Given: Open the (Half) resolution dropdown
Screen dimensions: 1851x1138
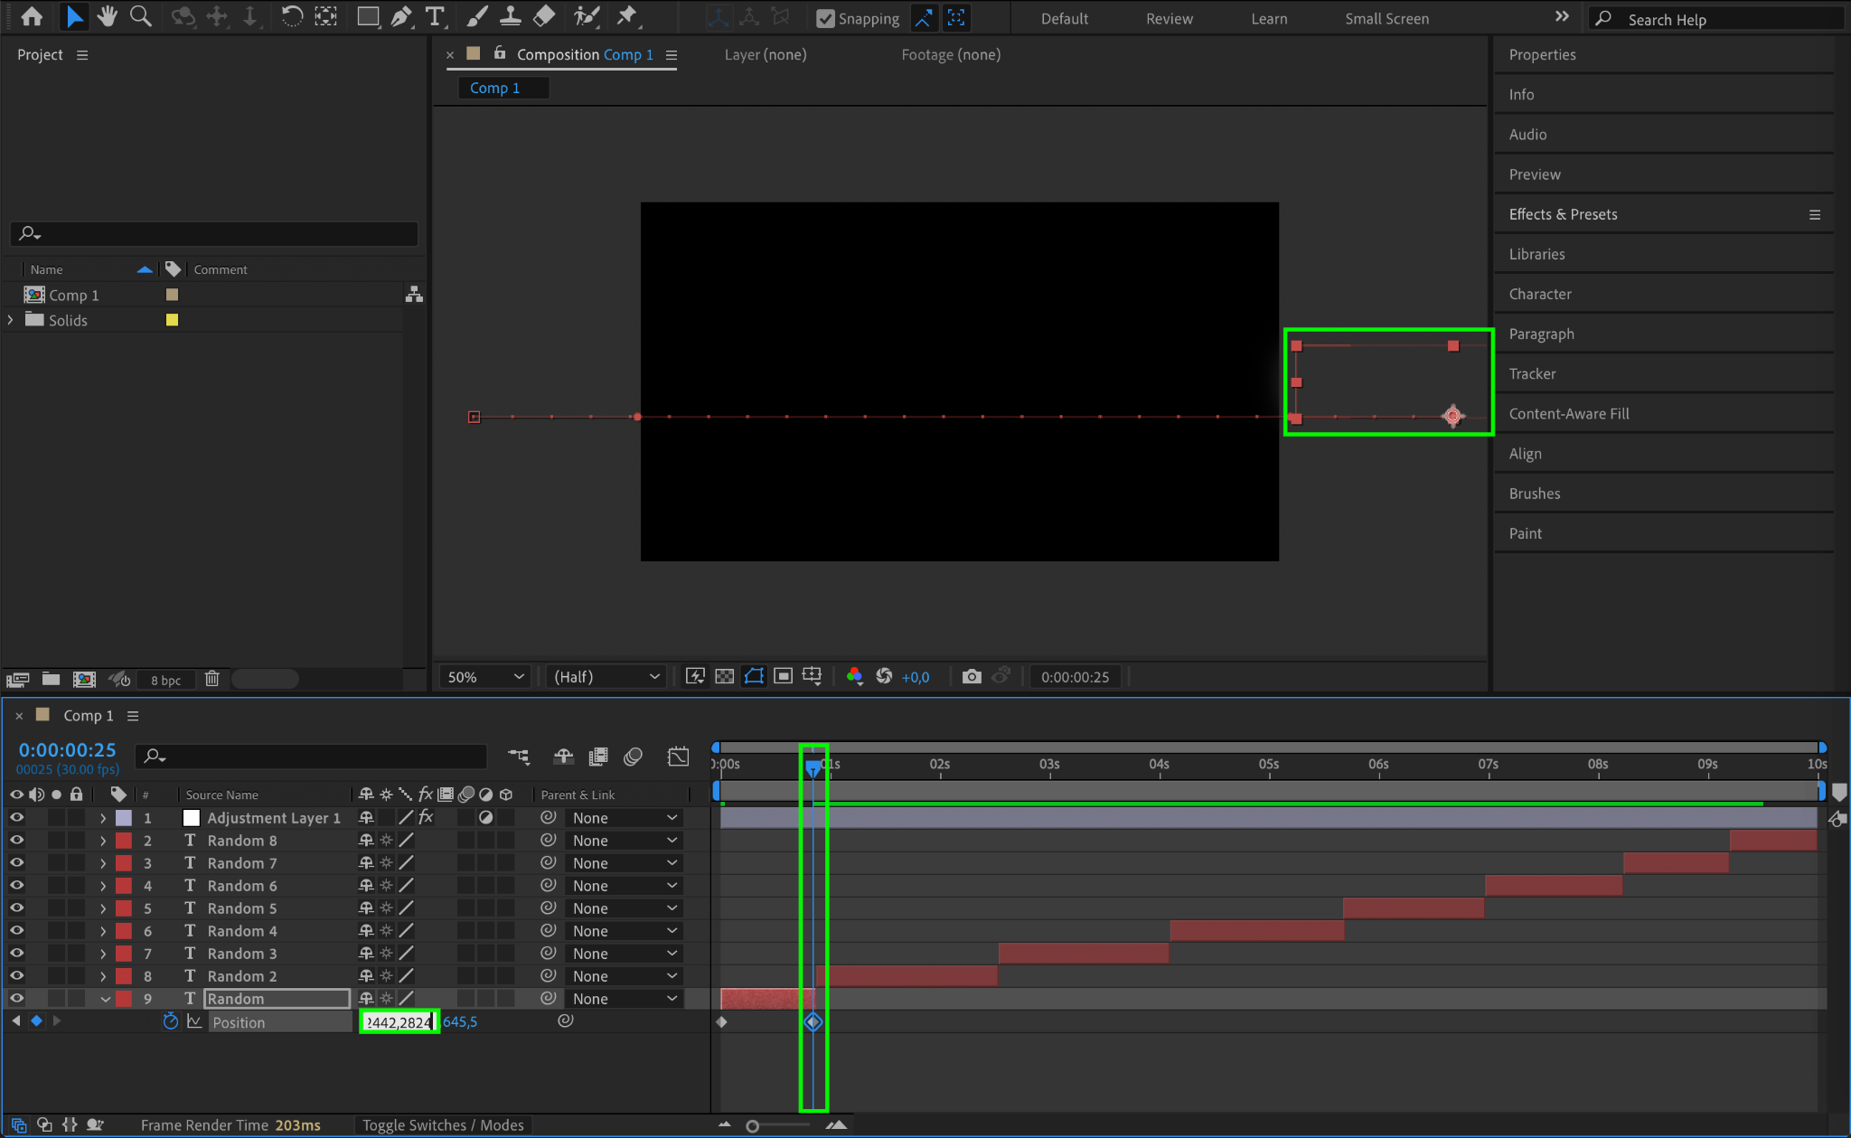Looking at the screenshot, I should [606, 676].
